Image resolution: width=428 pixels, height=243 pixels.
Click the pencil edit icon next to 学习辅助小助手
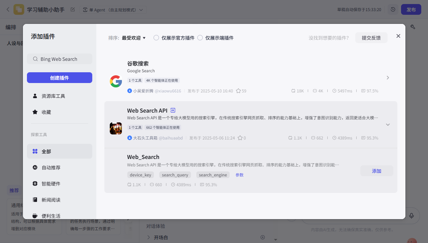[72, 10]
